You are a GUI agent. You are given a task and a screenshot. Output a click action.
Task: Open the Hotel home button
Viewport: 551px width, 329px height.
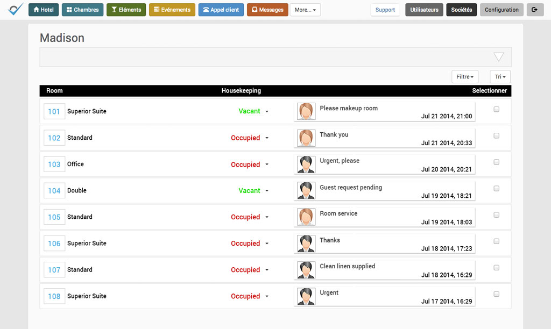point(44,10)
